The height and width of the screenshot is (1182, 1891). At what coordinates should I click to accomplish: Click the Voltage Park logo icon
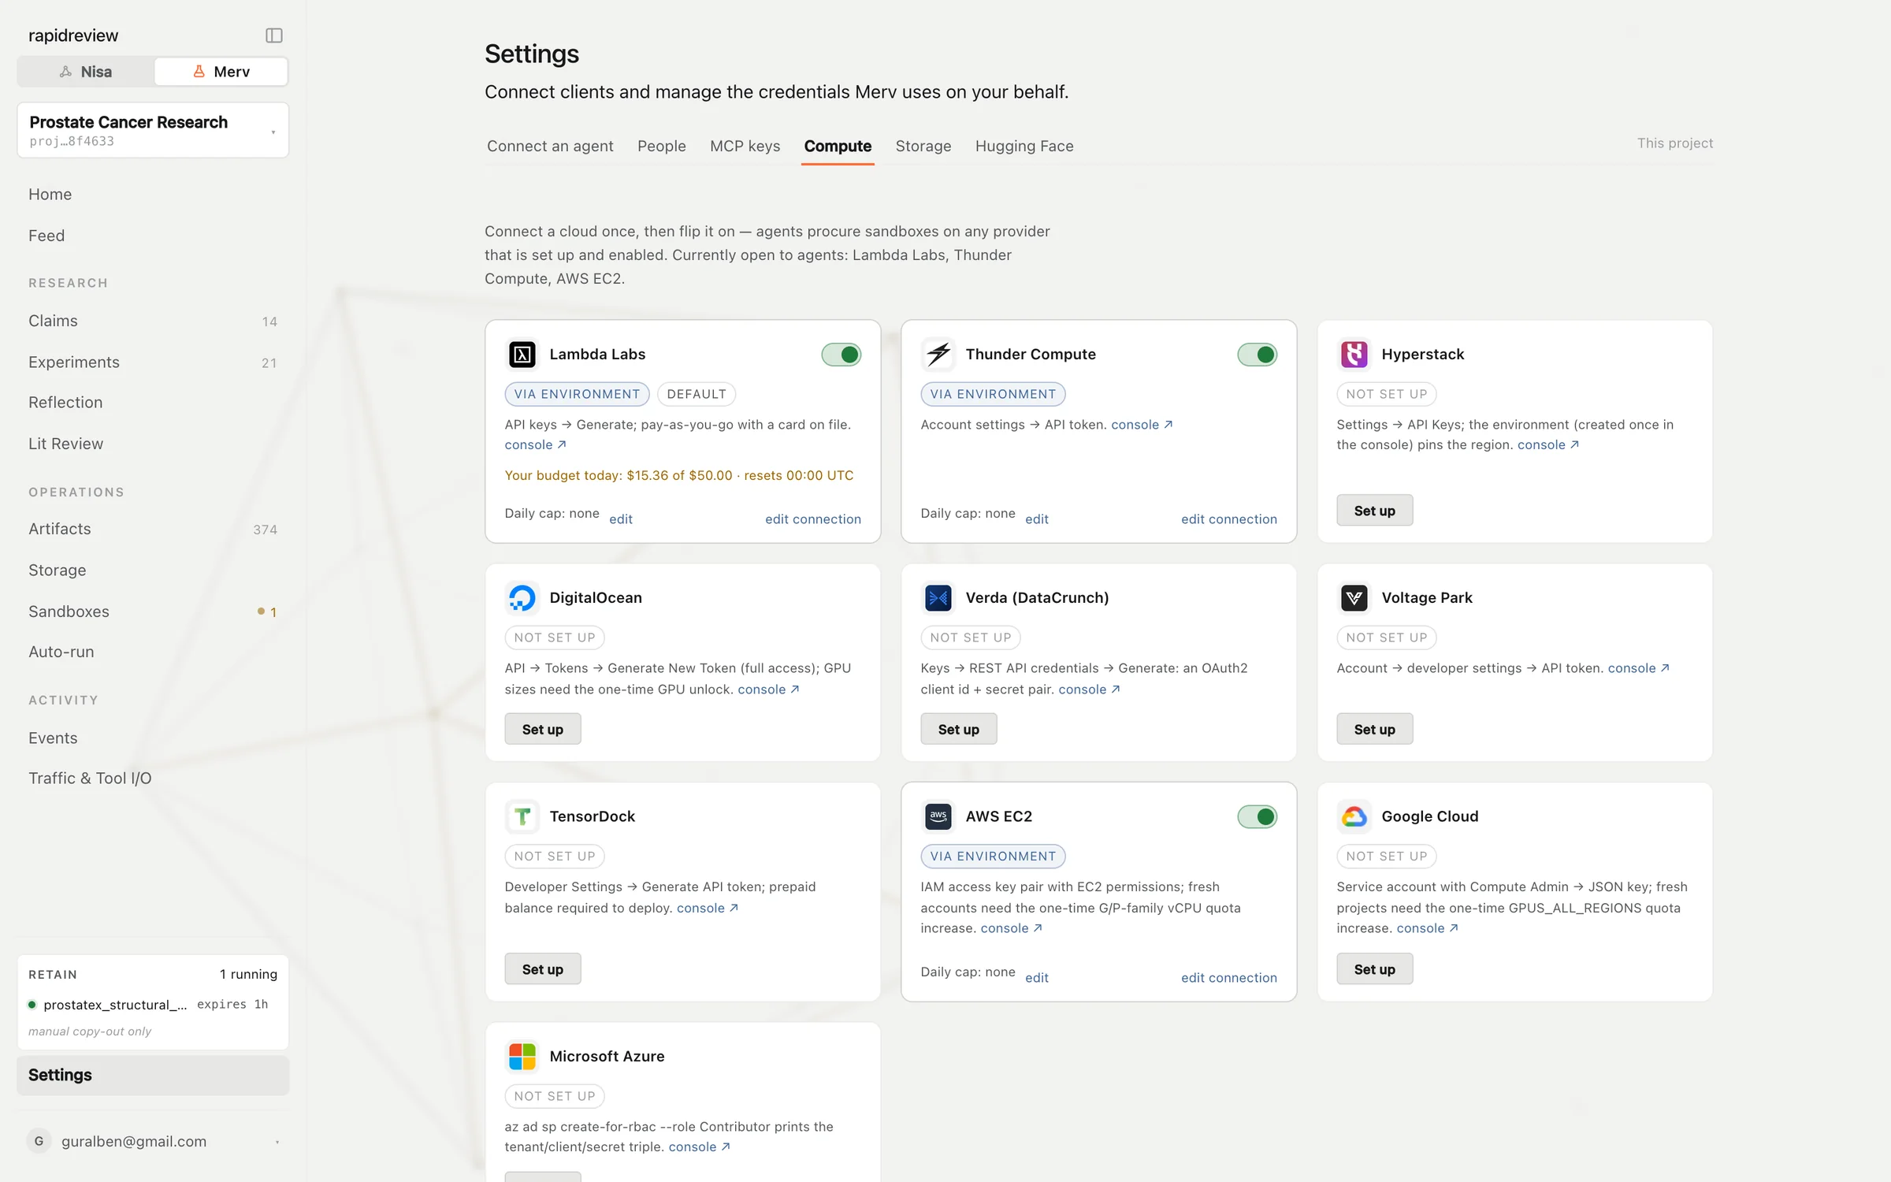pyautogui.click(x=1354, y=598)
